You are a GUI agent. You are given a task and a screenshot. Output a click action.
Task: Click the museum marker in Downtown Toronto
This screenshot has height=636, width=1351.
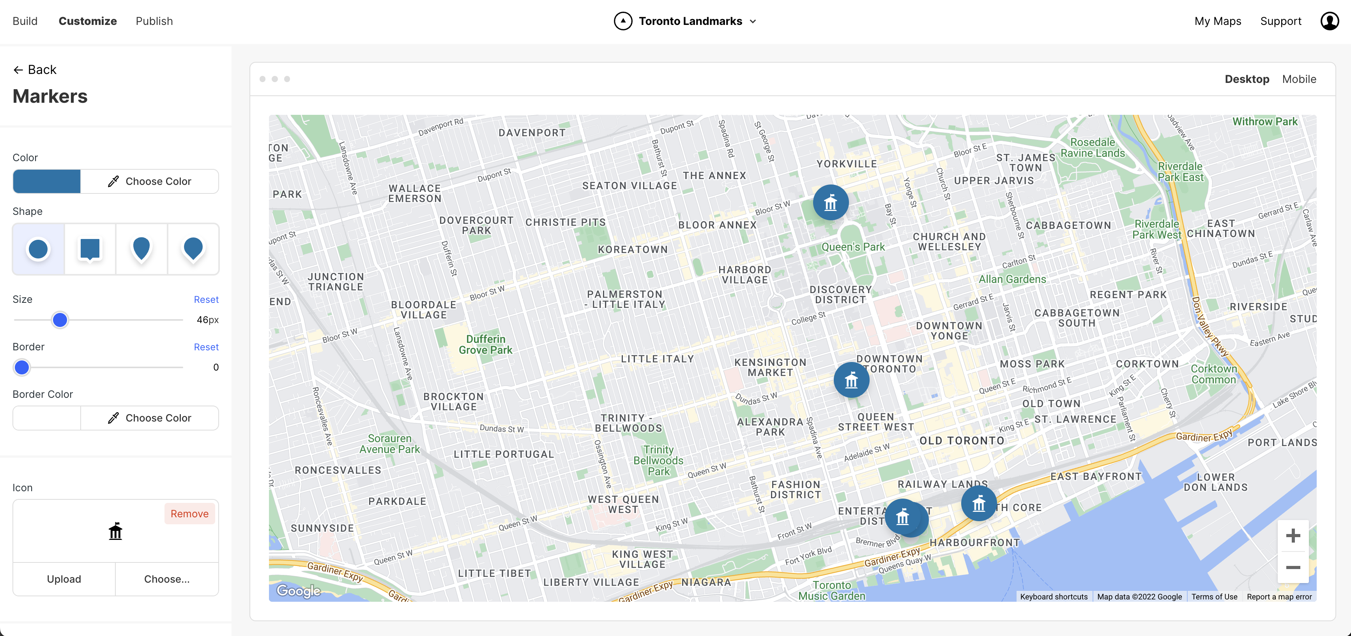click(851, 380)
